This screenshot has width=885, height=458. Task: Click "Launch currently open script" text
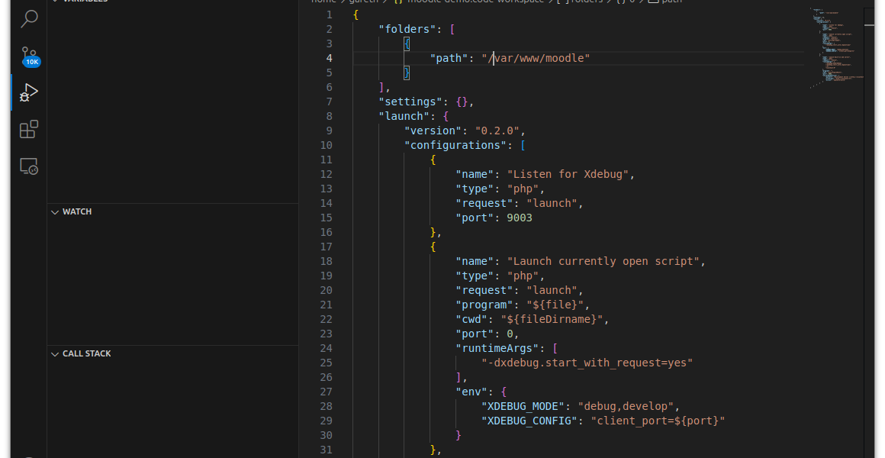coord(603,262)
